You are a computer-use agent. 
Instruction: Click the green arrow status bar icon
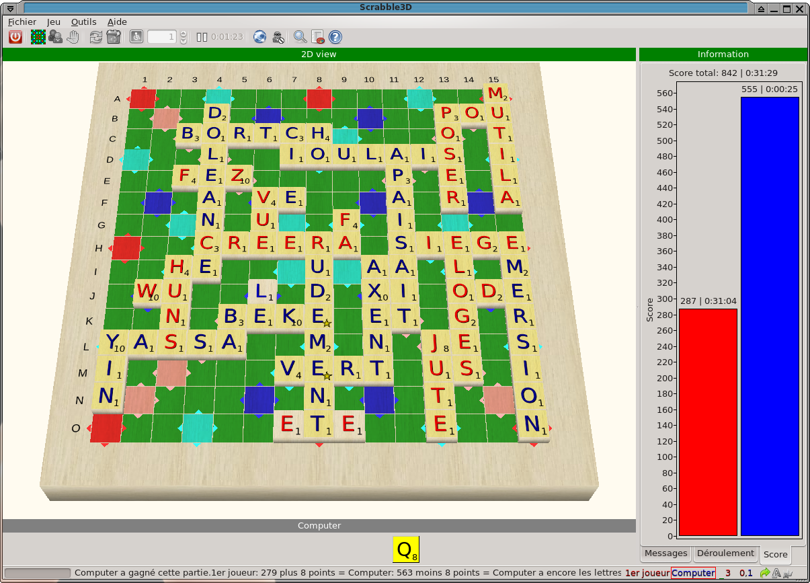[764, 573]
